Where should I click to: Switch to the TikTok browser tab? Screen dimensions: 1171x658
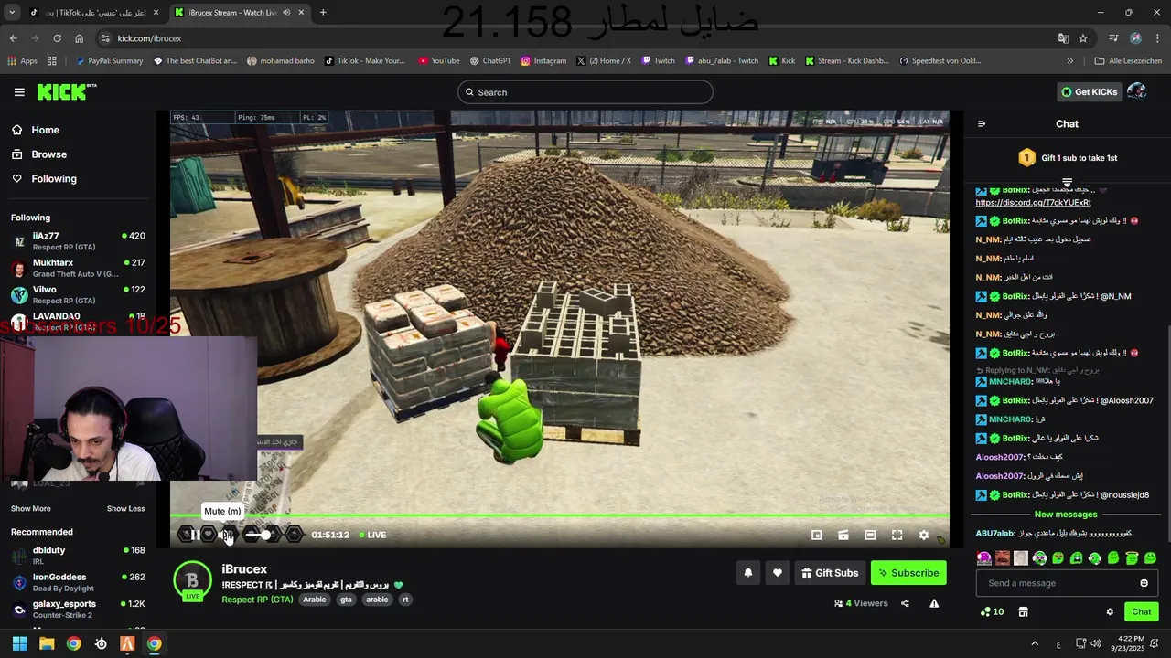coord(93,13)
